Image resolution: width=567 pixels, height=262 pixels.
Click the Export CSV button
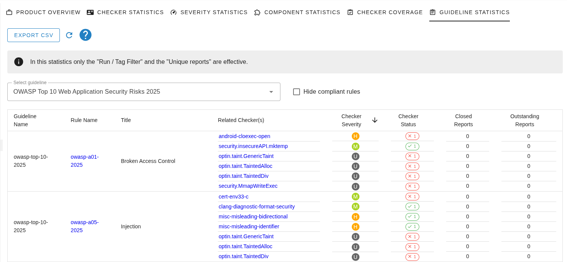click(x=34, y=35)
